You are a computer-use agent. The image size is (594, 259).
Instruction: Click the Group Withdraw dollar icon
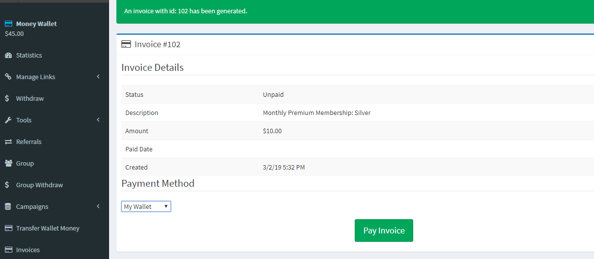[x=7, y=185]
